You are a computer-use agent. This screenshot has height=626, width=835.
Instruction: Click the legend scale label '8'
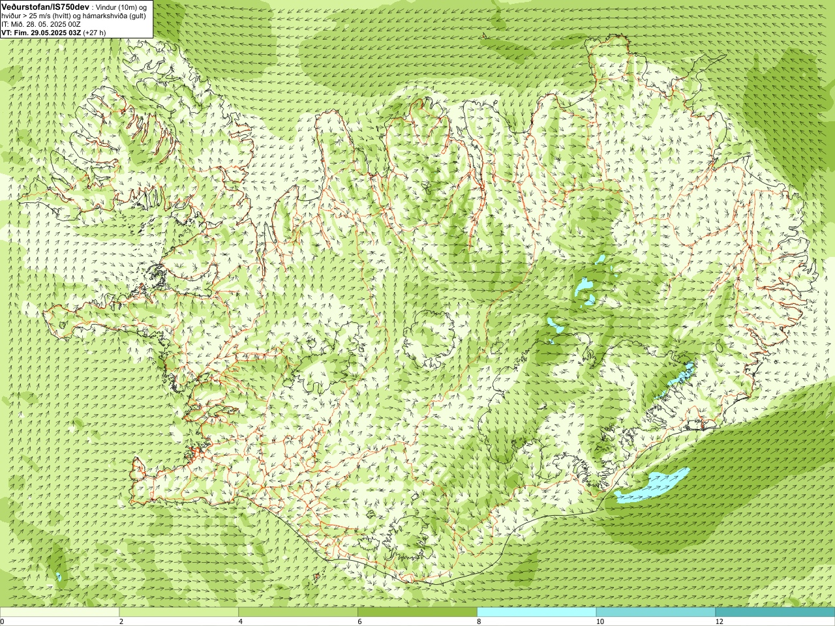pyautogui.click(x=479, y=621)
